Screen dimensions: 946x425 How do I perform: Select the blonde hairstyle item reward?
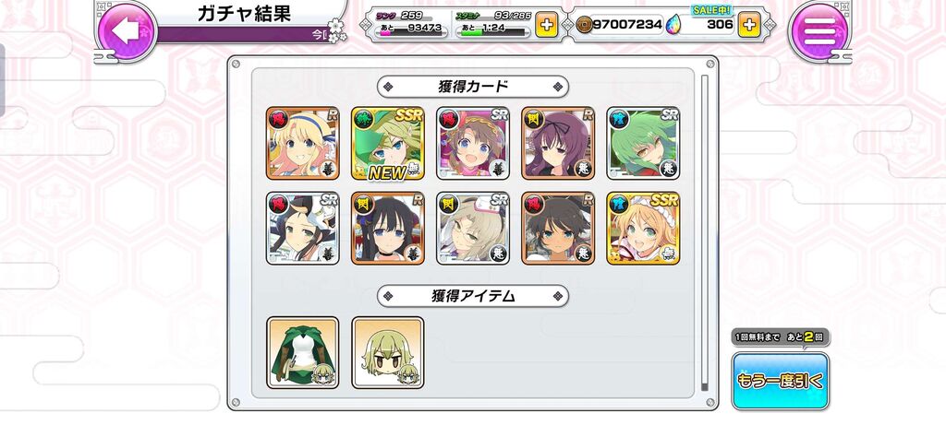tap(388, 353)
